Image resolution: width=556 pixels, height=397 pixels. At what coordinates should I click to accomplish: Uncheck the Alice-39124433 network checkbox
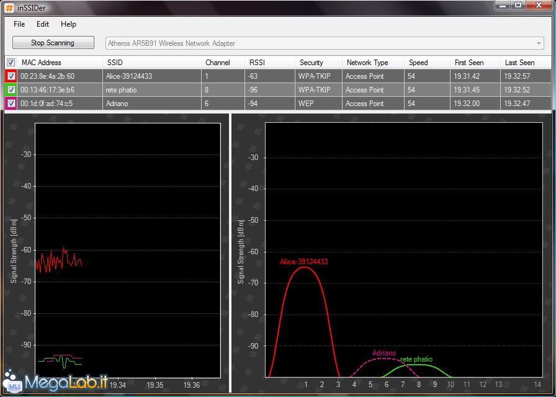(x=11, y=76)
